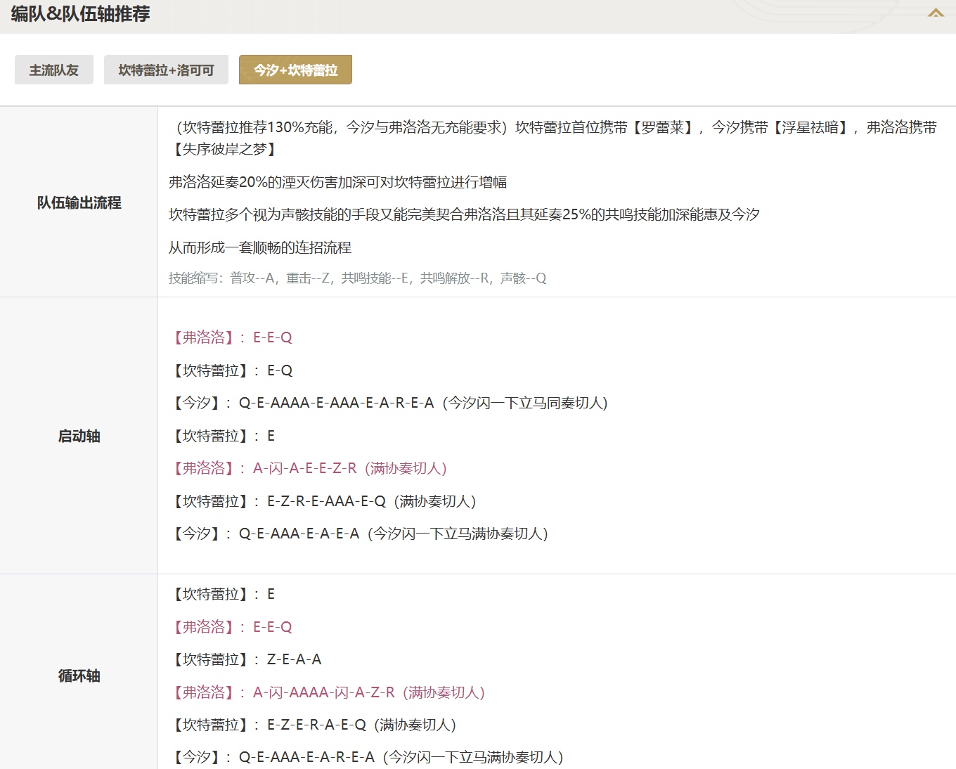The image size is (956, 769).
Task: Click the line about 坎特蕾拉推荐130%充能
Action: click(553, 138)
